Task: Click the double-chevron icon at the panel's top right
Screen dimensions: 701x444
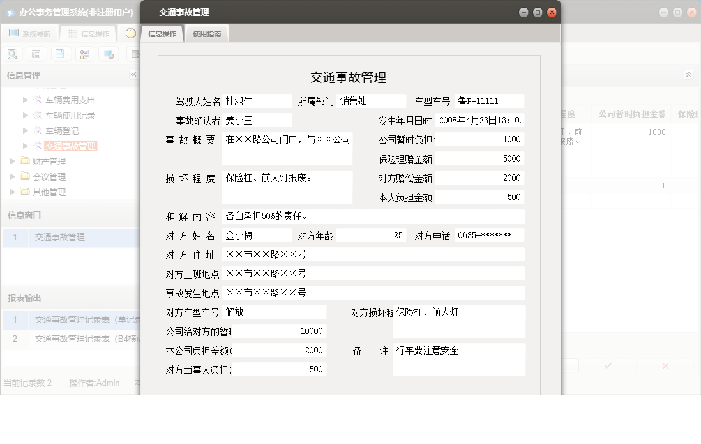Action: tap(688, 75)
